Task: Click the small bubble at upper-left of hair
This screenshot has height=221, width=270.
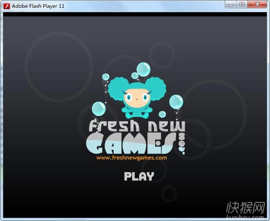Action: point(105,77)
